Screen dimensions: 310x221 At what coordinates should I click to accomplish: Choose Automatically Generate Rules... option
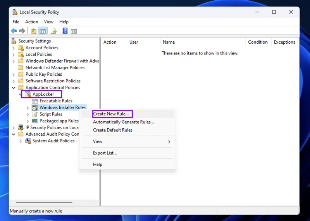pyautogui.click(x=127, y=122)
